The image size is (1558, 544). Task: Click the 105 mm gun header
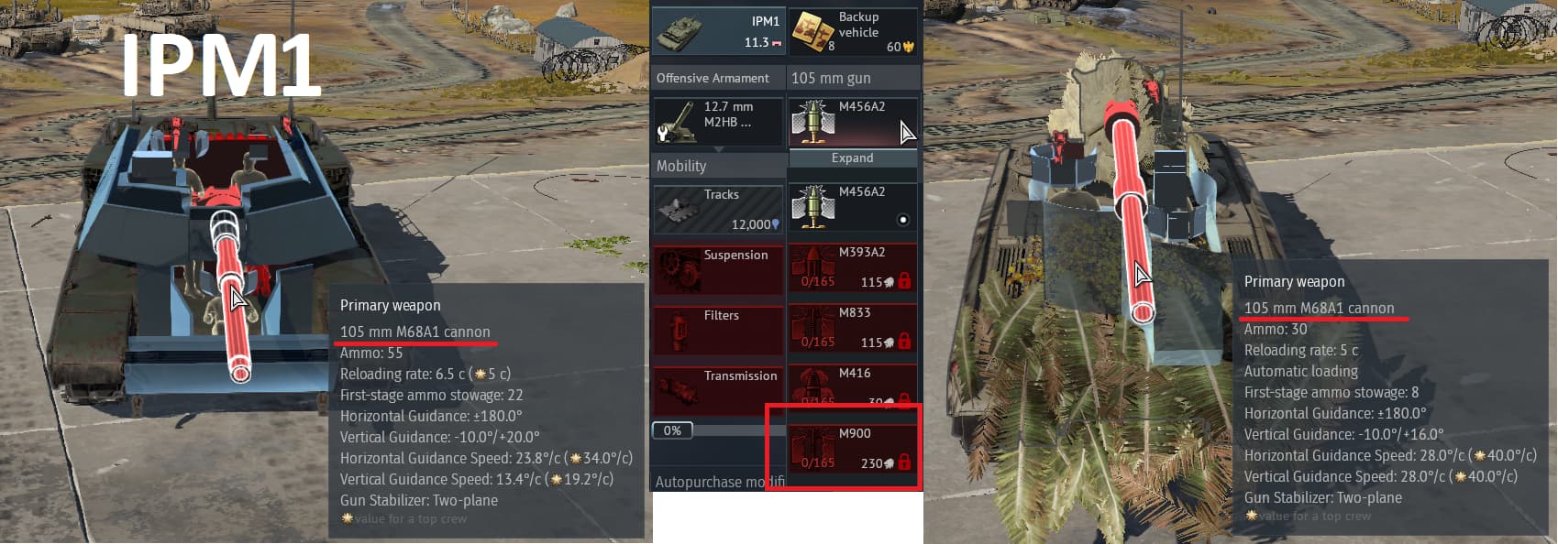click(x=854, y=78)
